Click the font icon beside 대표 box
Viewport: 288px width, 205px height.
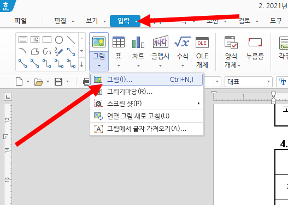tap(283, 82)
